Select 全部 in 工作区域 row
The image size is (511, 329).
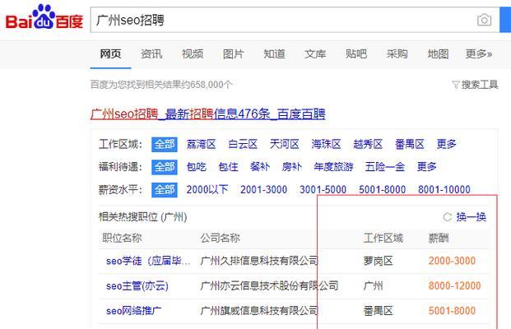click(x=165, y=144)
